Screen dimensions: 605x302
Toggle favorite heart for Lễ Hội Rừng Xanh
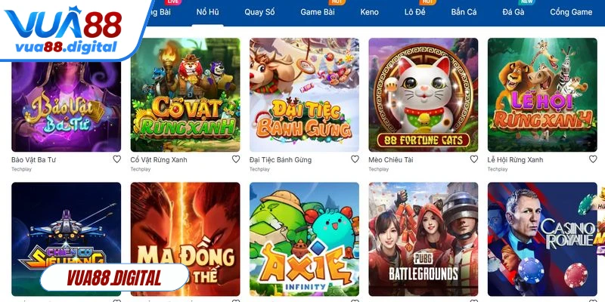point(593,159)
